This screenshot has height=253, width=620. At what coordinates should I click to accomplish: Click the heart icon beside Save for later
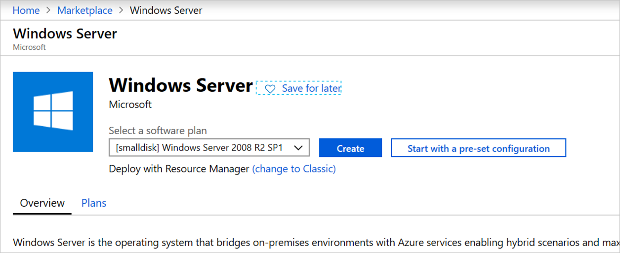click(x=270, y=89)
